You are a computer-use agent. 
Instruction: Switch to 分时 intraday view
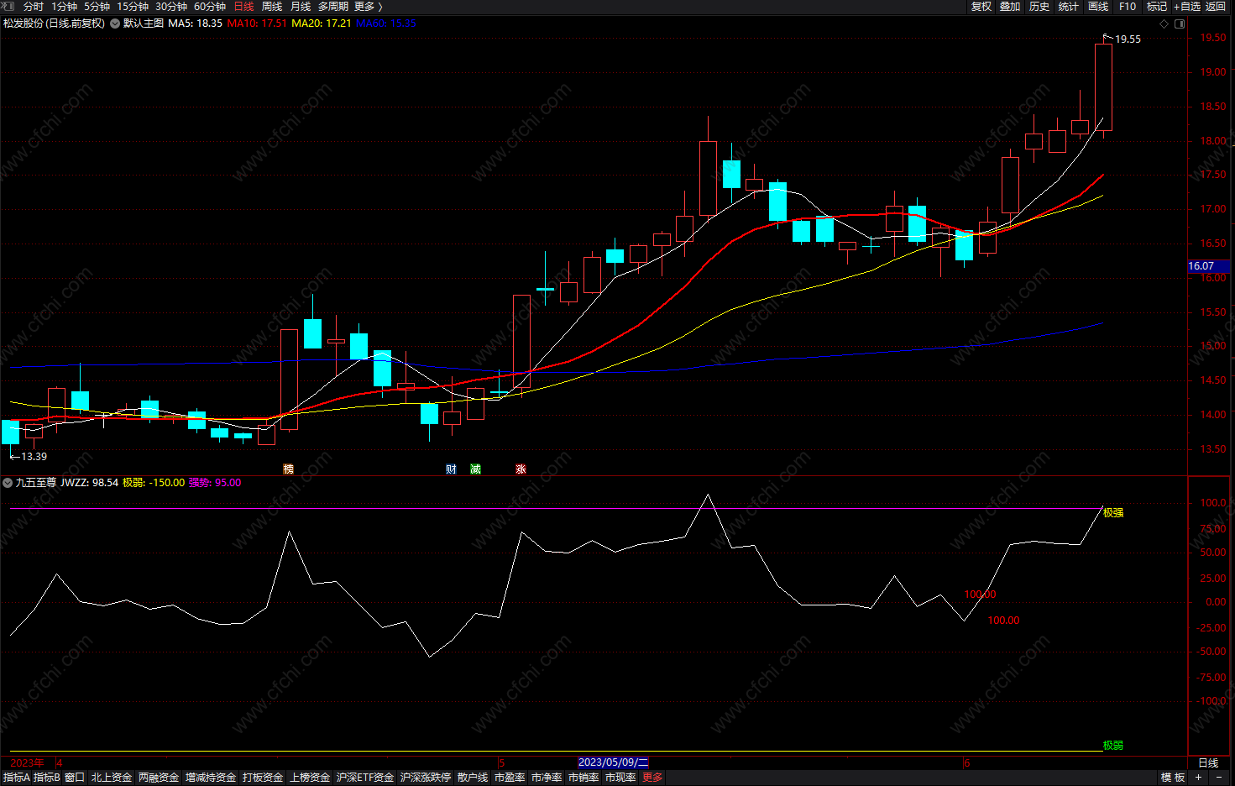pos(34,7)
